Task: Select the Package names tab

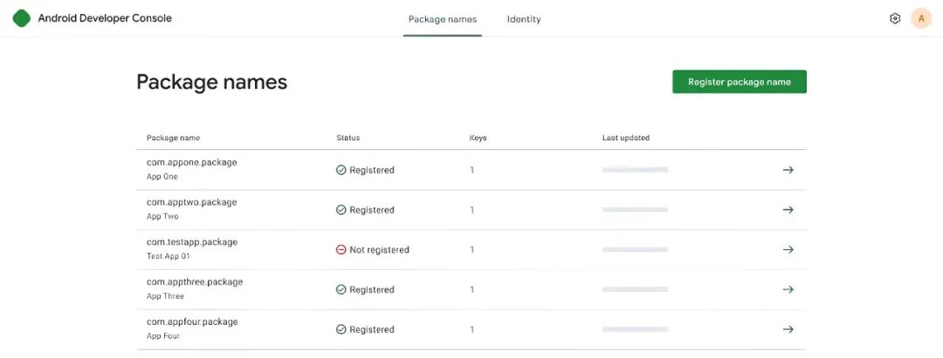Action: pyautogui.click(x=443, y=19)
